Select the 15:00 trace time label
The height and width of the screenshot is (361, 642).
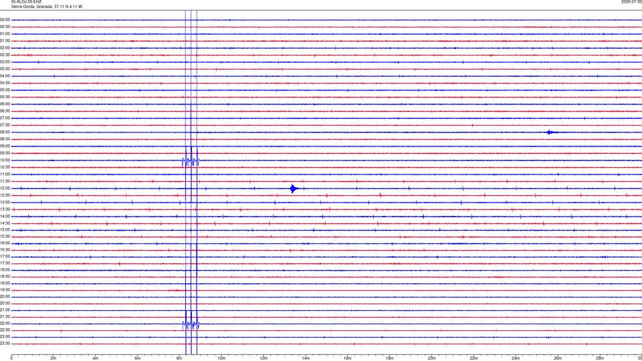pos(5,230)
